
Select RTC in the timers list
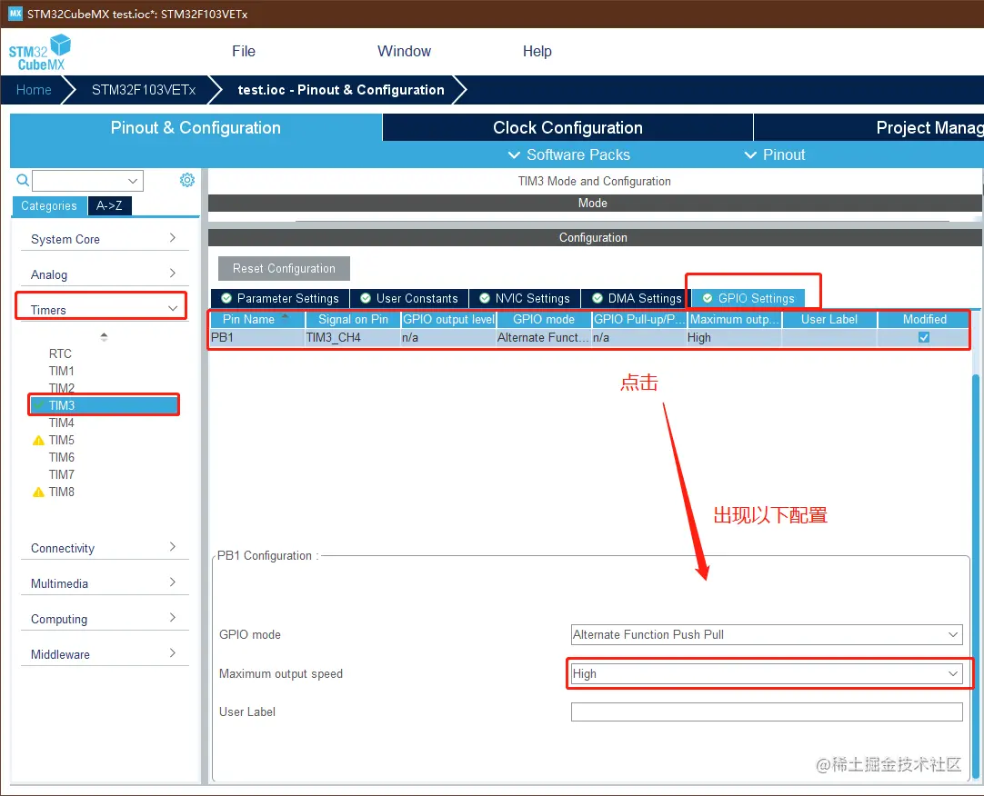(x=60, y=353)
